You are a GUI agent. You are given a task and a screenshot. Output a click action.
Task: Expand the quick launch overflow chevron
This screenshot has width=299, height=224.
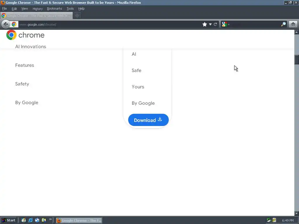(50, 219)
